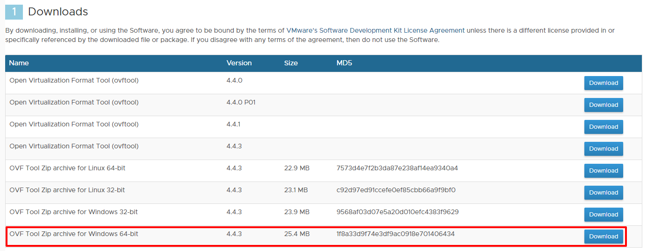Download ovftool version 4.4.1

(604, 127)
